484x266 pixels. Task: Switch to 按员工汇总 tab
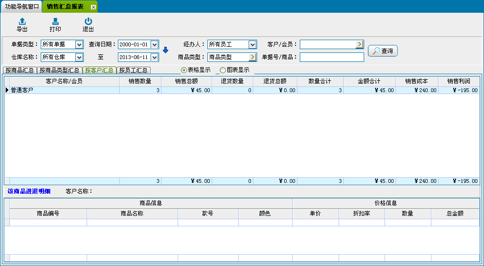pyautogui.click(x=134, y=70)
